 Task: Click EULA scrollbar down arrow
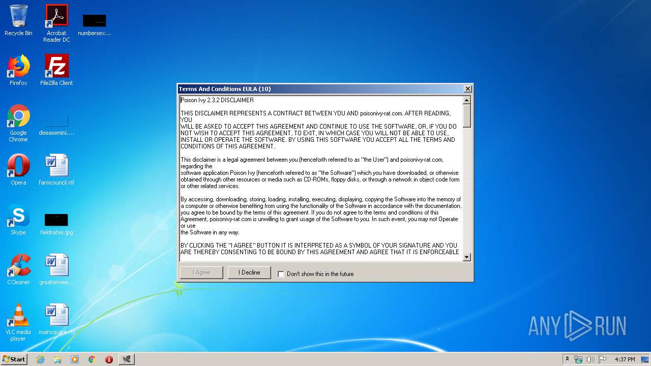click(x=467, y=257)
